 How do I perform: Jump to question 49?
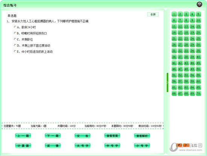tap(192, 69)
